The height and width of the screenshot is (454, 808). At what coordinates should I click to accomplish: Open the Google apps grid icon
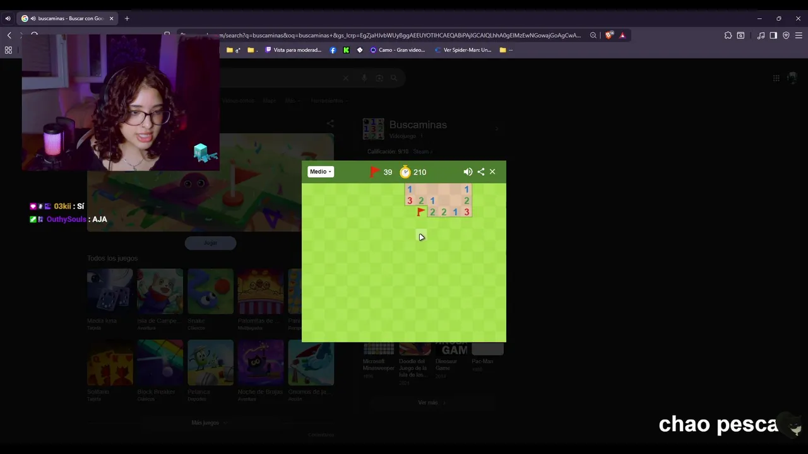click(776, 78)
